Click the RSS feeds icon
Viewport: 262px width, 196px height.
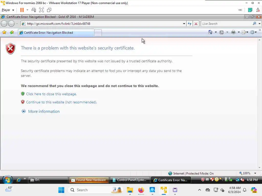pos(222,32)
